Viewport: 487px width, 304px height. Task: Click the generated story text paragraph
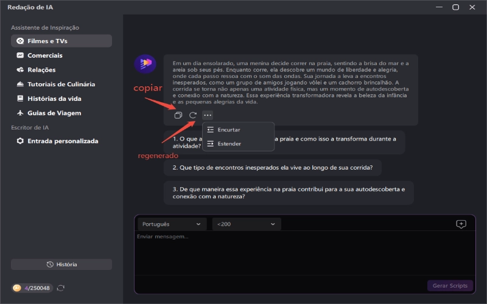tap(291, 82)
